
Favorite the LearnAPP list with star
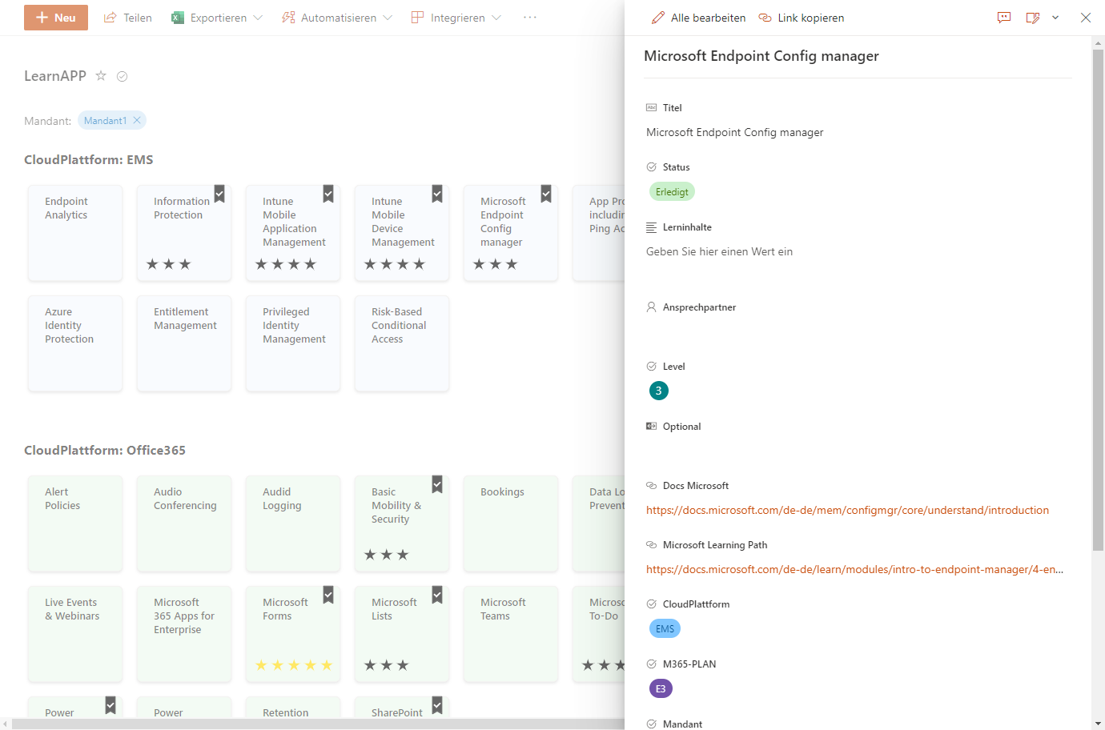[x=101, y=76]
